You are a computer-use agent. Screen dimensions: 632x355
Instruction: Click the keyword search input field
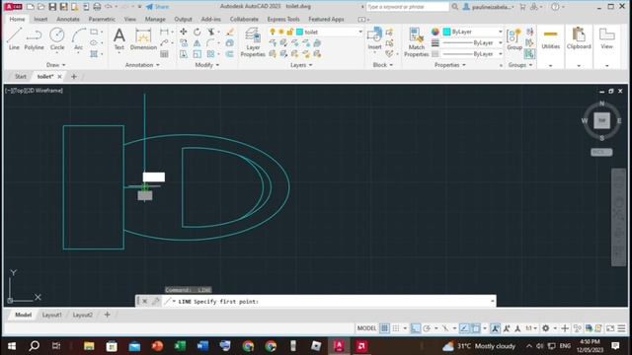pyautogui.click(x=408, y=7)
